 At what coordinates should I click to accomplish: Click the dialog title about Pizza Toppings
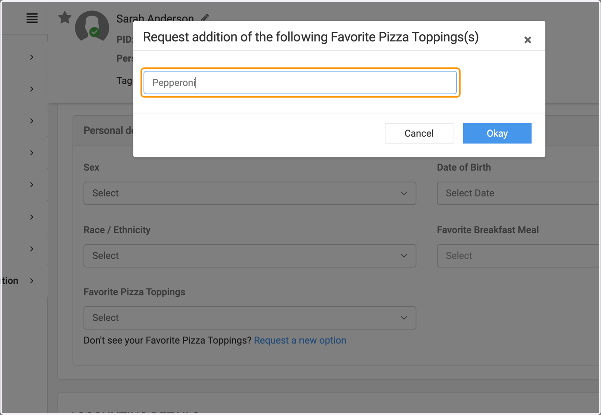tap(311, 37)
